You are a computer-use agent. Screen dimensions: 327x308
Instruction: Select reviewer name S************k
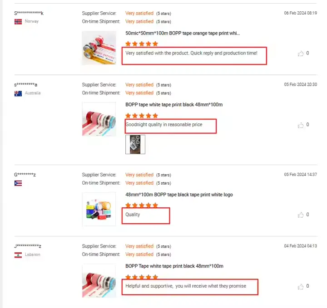pos(29,13)
